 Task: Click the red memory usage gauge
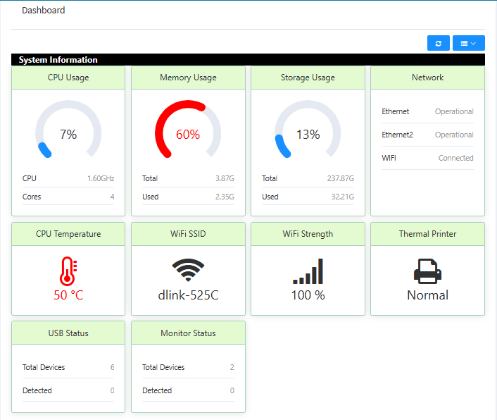click(188, 132)
